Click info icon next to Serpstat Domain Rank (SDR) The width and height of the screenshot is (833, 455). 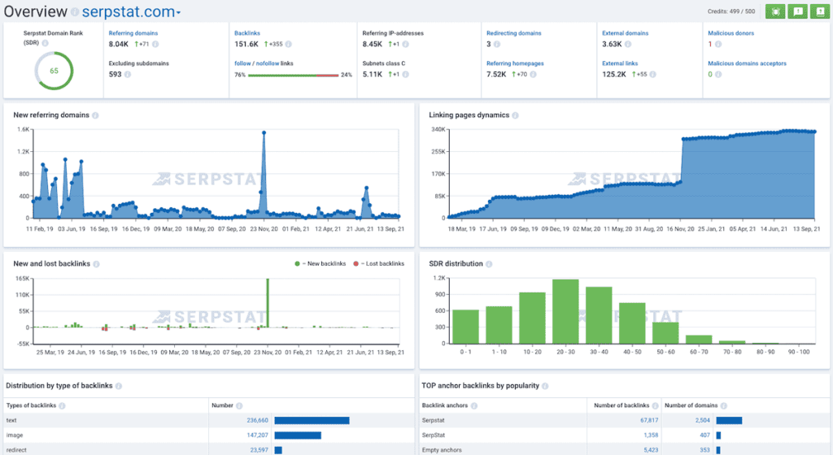[x=46, y=43]
